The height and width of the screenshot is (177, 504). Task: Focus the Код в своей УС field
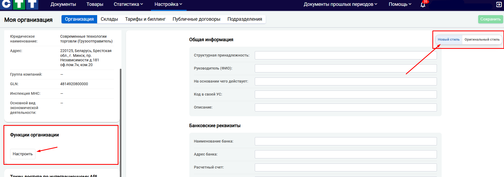tap(346, 94)
